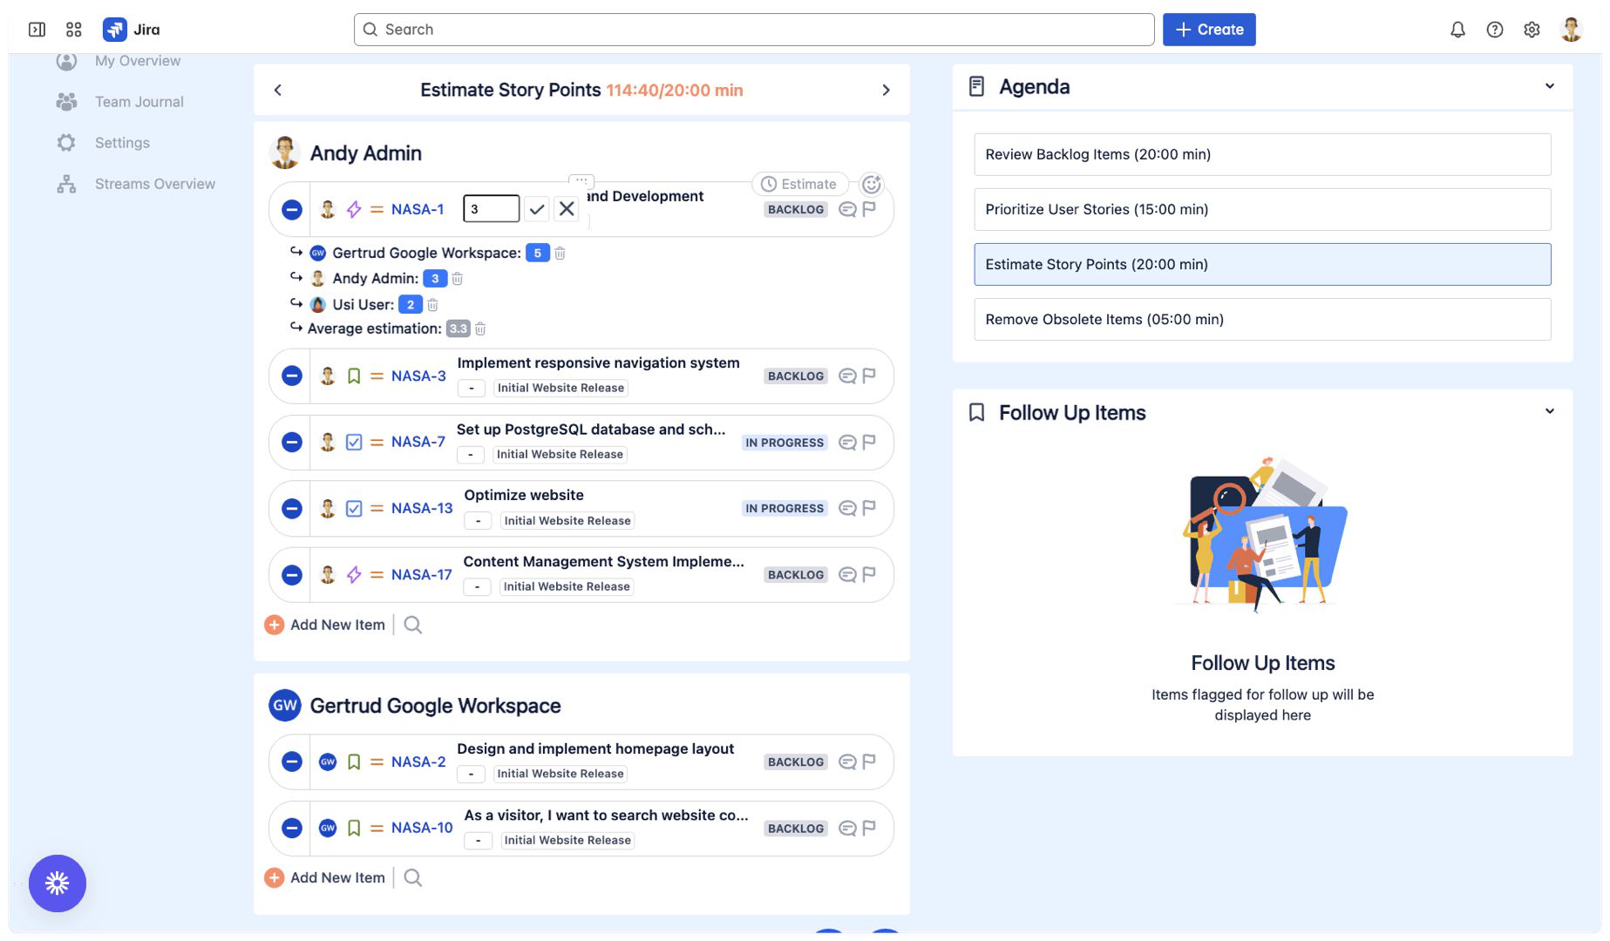Delete Andy Admin's estimation of 3
This screenshot has width=1610, height=941.
pyautogui.click(x=458, y=279)
